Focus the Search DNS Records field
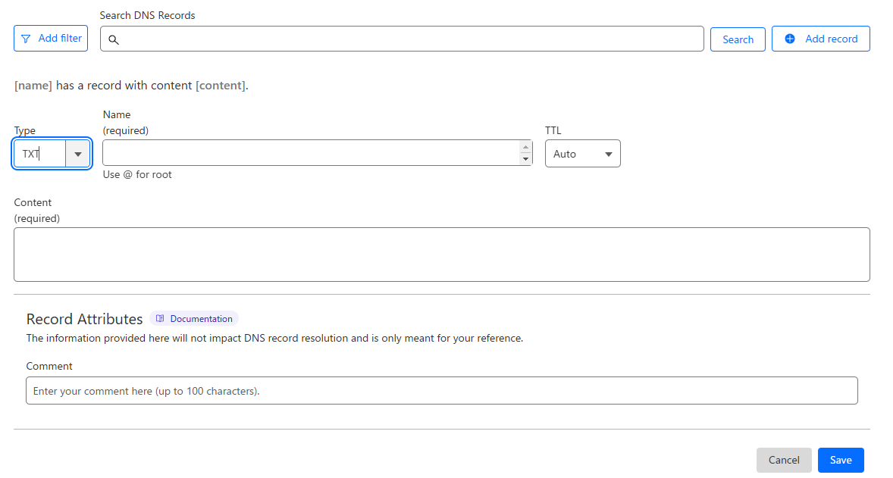The image size is (893, 478). tap(402, 39)
